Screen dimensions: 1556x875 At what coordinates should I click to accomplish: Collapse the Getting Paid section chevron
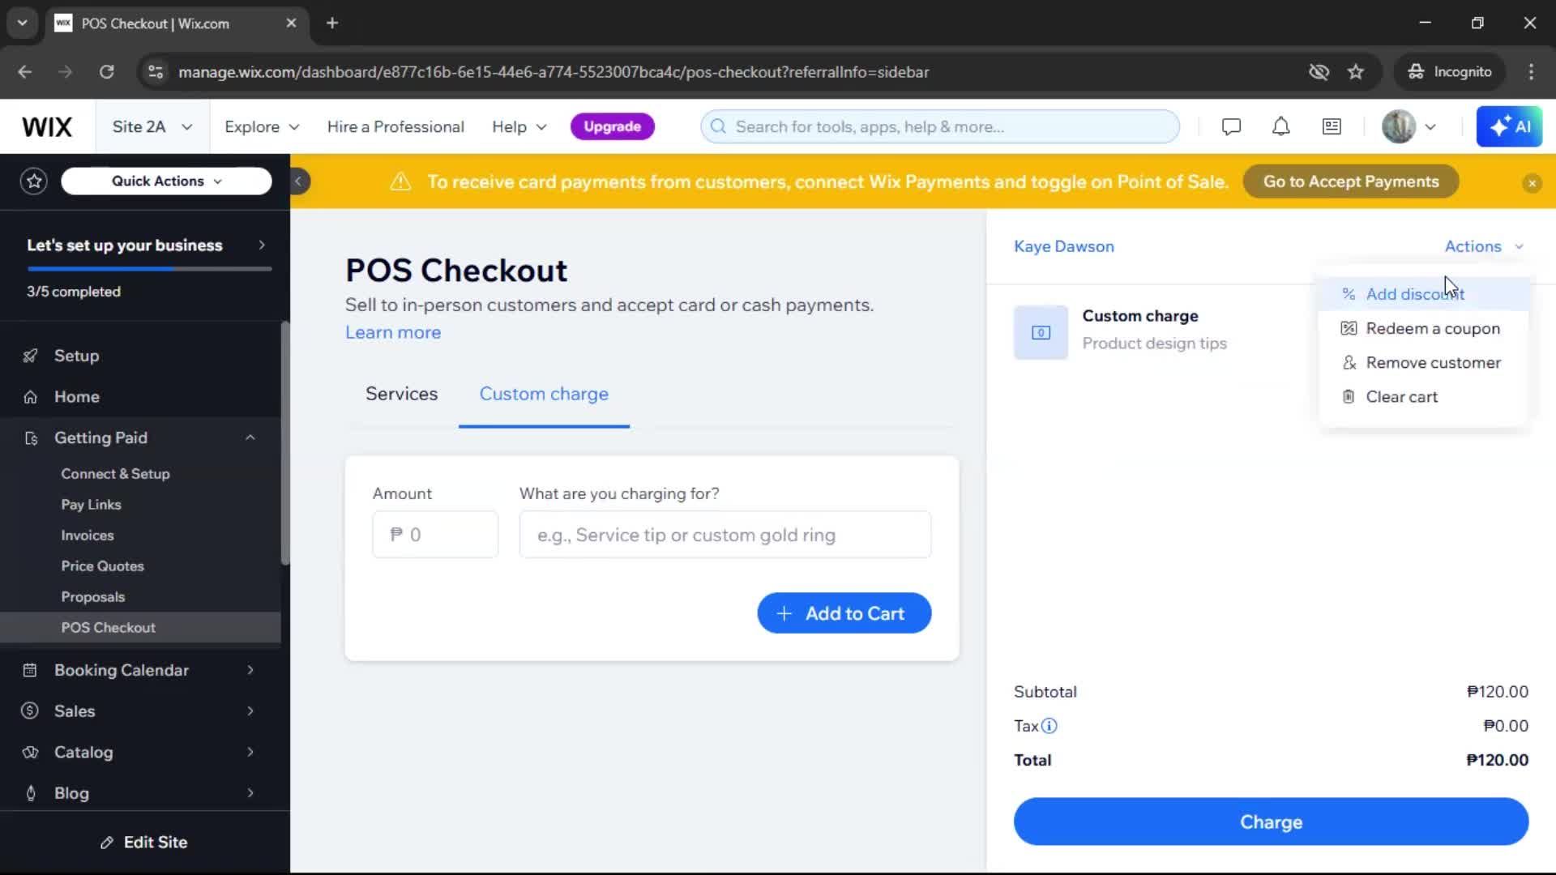[x=250, y=438]
